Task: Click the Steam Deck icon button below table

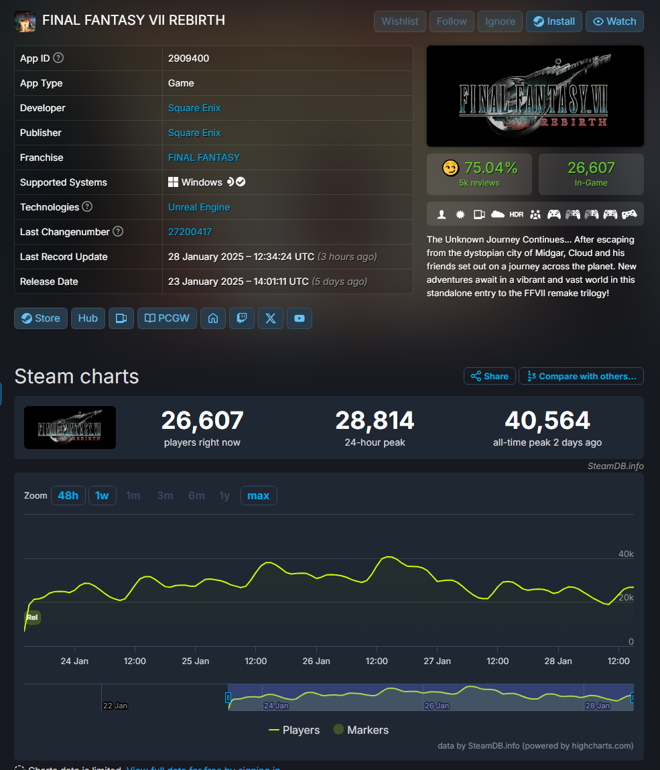Action: click(x=121, y=318)
